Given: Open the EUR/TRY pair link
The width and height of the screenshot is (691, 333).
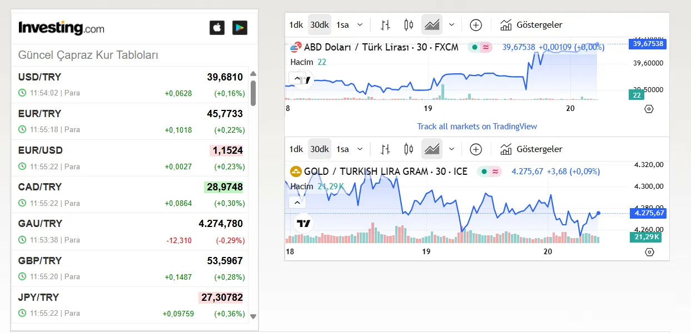Looking at the screenshot, I should coord(39,113).
